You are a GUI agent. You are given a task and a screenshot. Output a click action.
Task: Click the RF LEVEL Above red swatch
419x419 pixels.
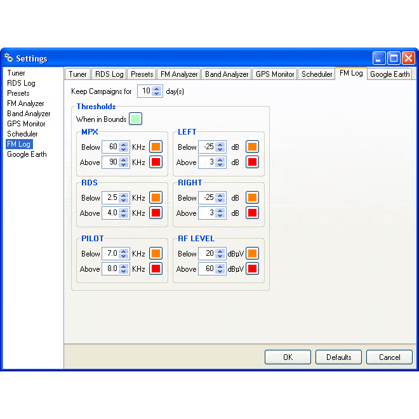click(x=252, y=269)
